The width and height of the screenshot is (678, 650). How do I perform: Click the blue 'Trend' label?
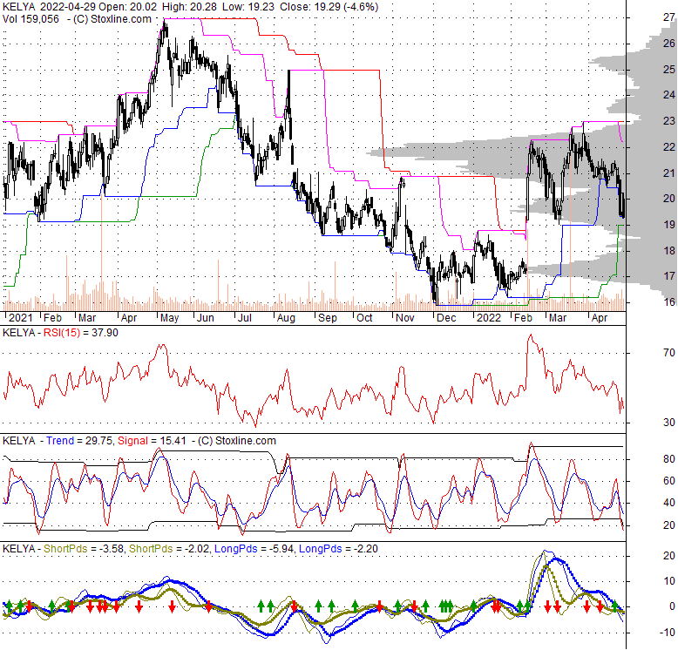click(x=60, y=441)
